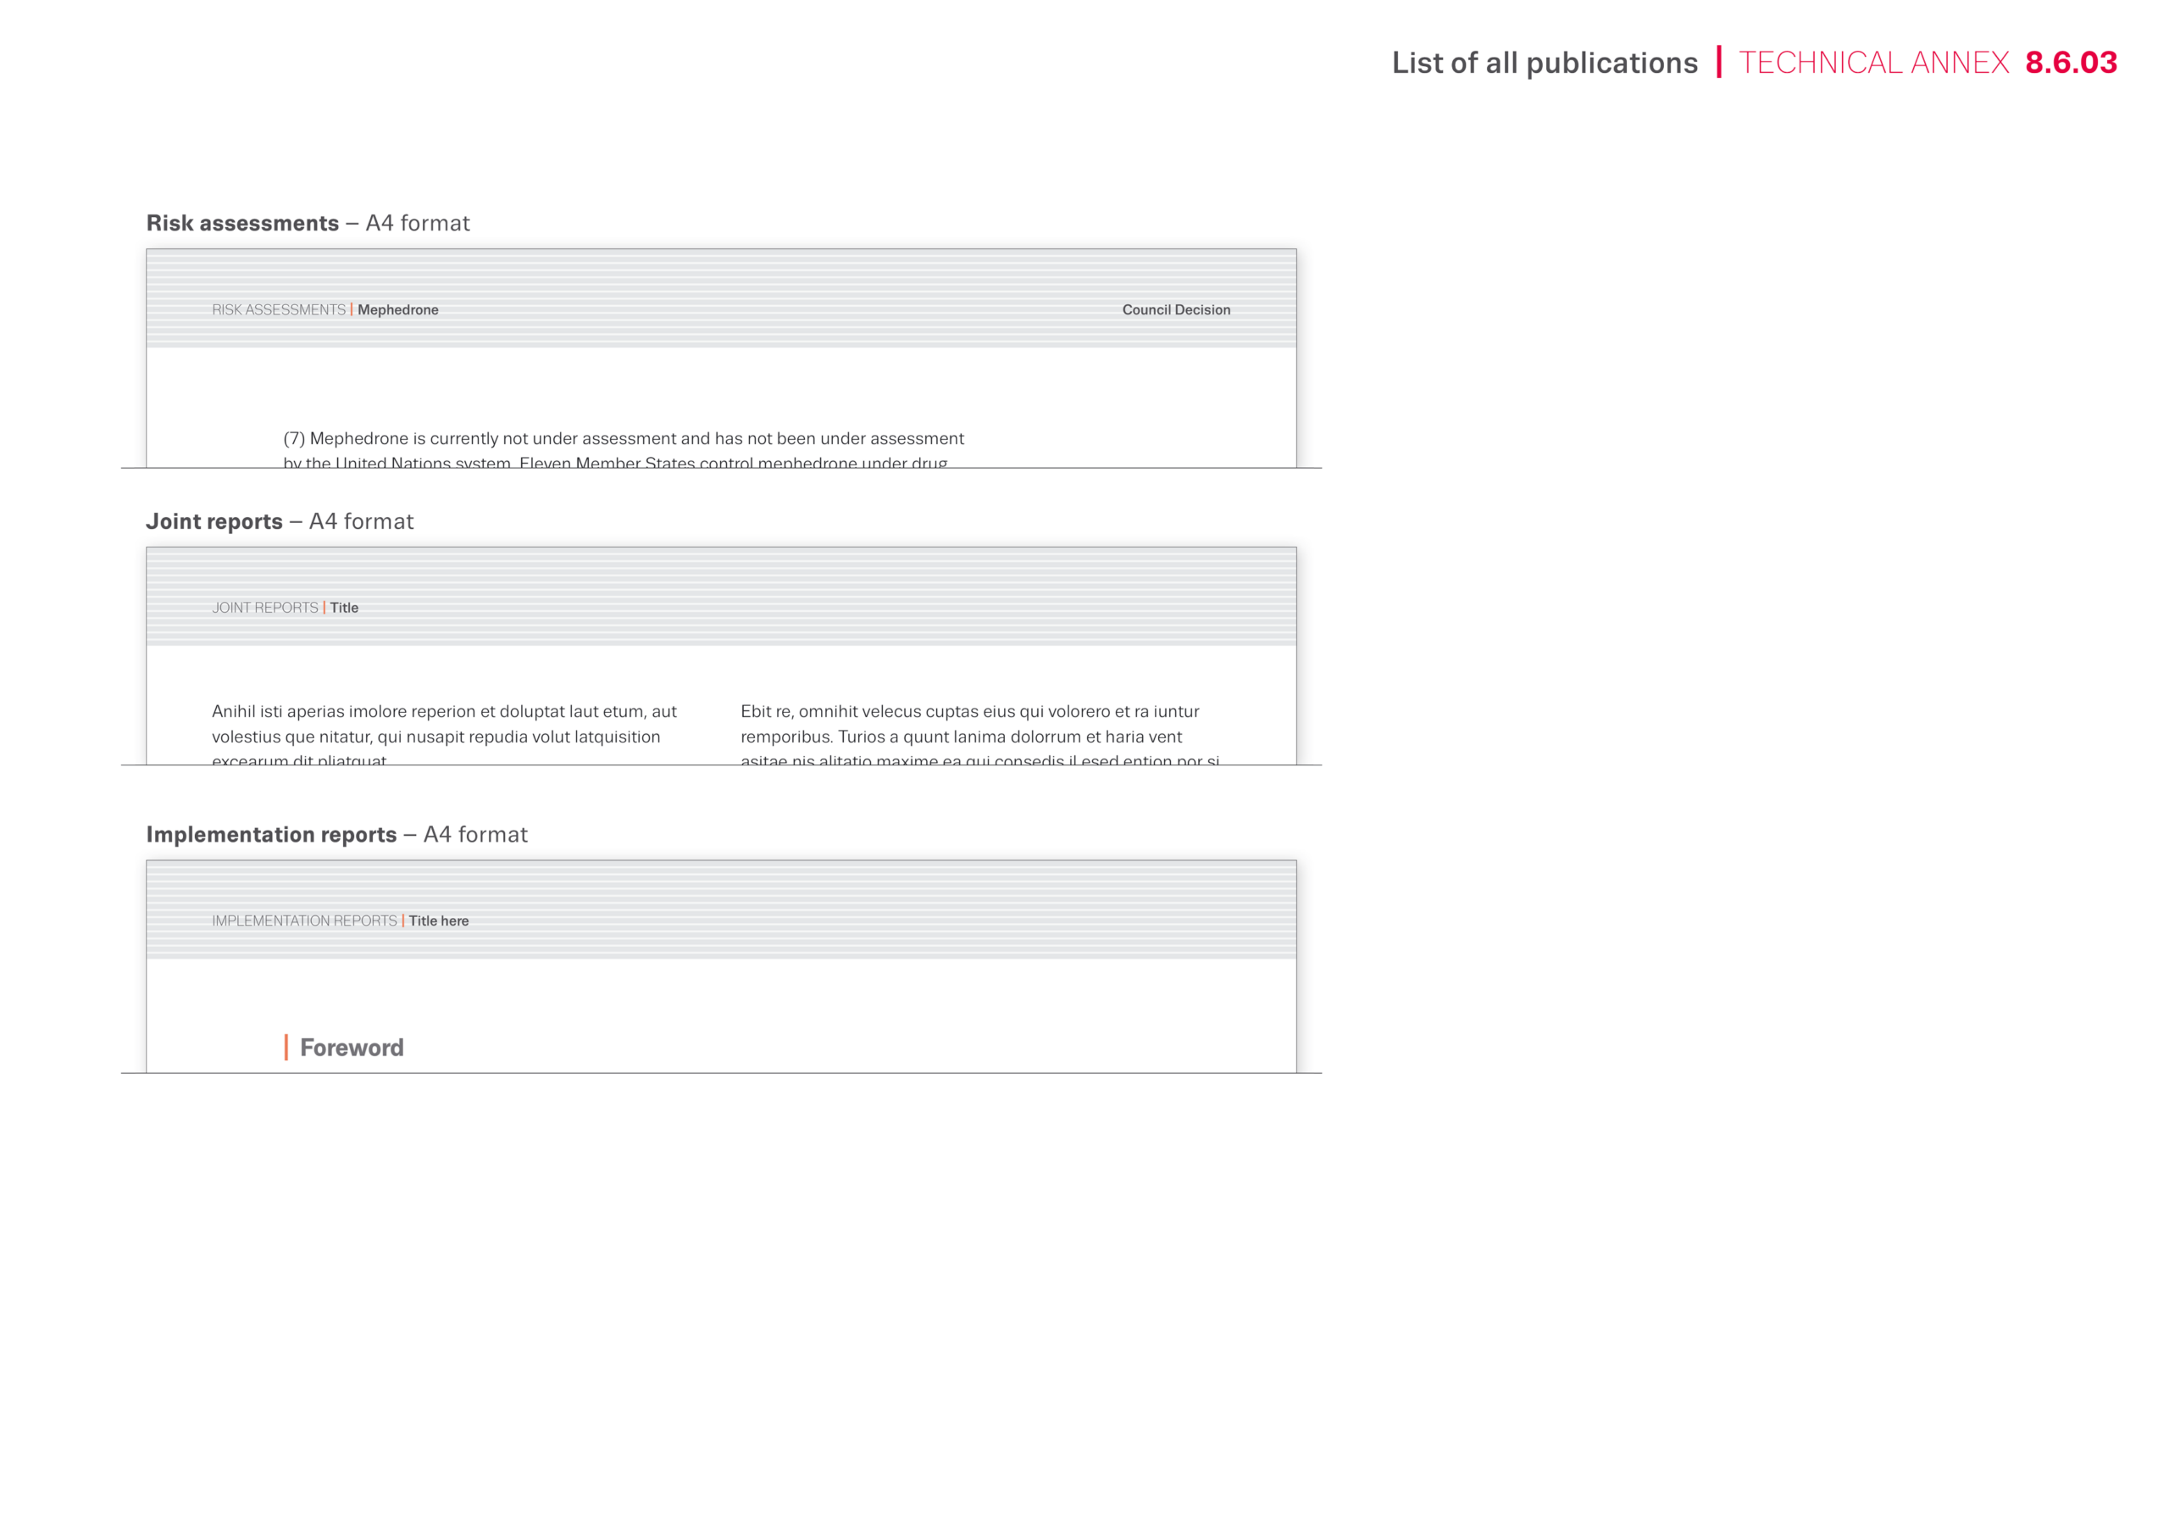The width and height of the screenshot is (2169, 1535).
Task: Click the paragraph beginning "Ebit re, omnihit"
Action: pyautogui.click(x=970, y=725)
